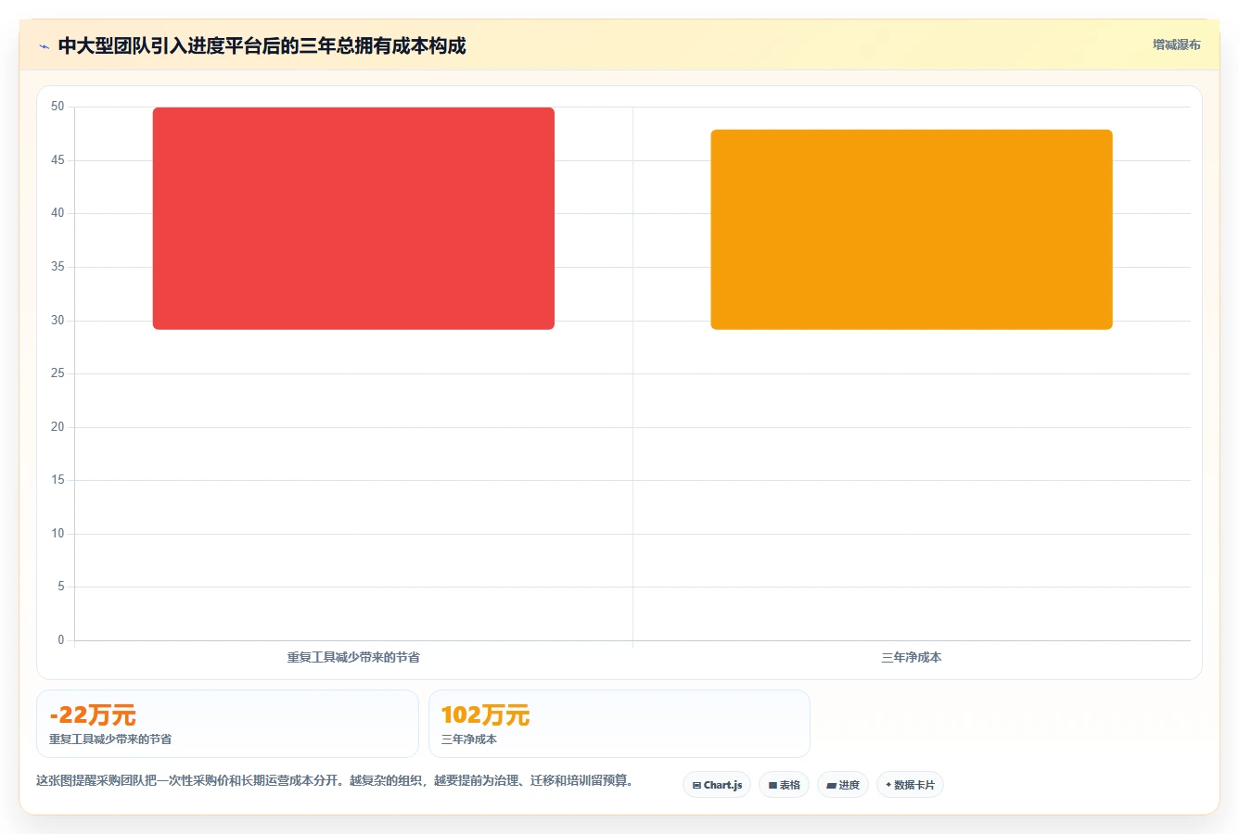The height and width of the screenshot is (834, 1239).
Task: Select the 数据卡片 tag chip
Action: pyautogui.click(x=910, y=785)
